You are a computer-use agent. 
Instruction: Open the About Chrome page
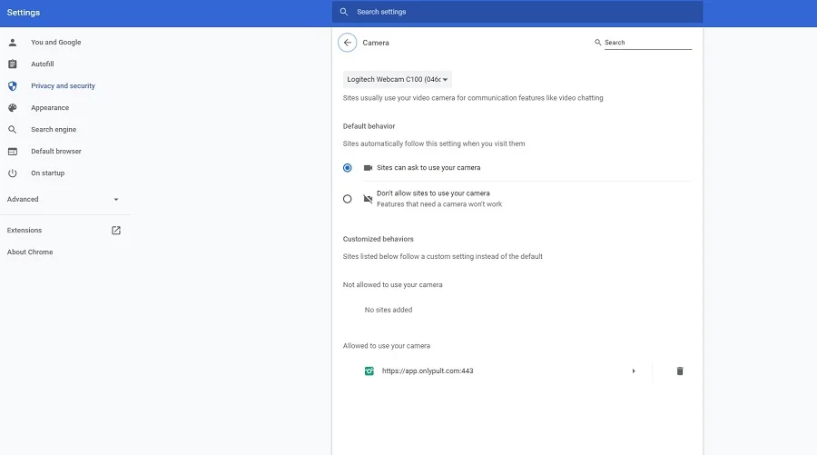pos(30,252)
